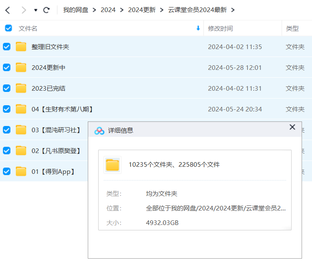Go to 2024更新 breadcrumb folder
The width and height of the screenshot is (312, 262).
(x=141, y=10)
